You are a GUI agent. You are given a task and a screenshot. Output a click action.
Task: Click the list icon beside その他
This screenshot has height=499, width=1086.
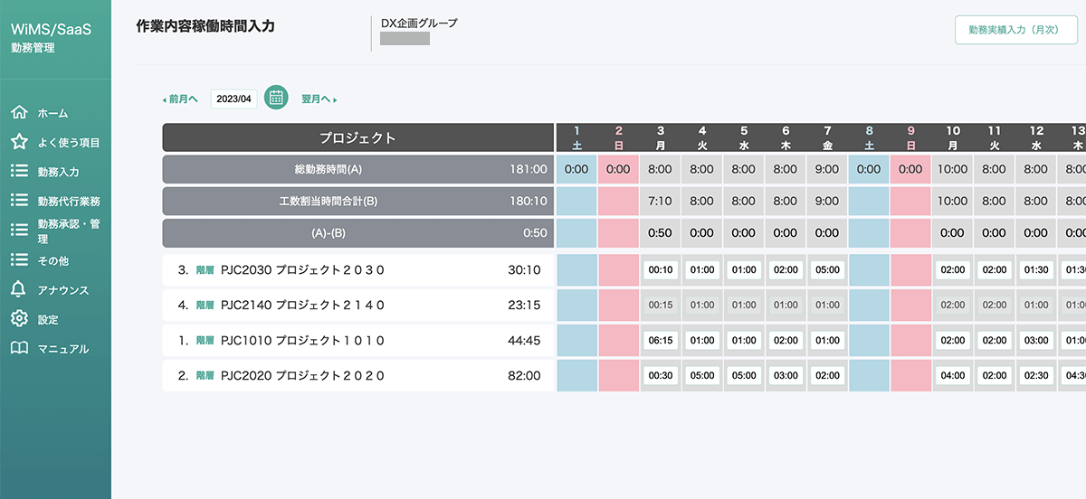18,259
